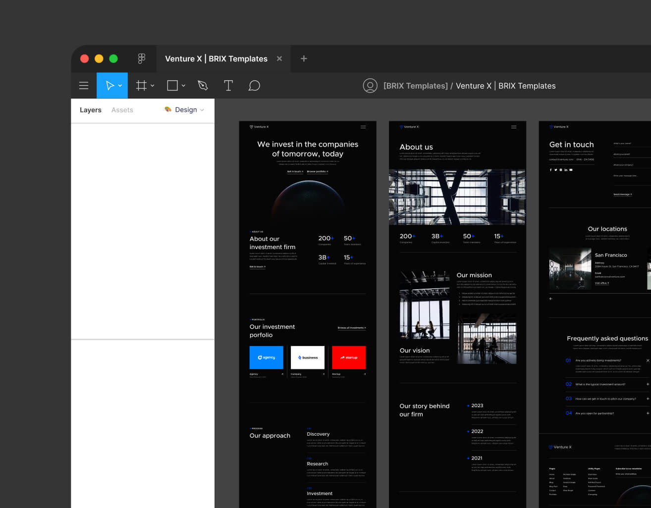The height and width of the screenshot is (508, 651).
Task: Click the What's your name input field
Action: coord(632,144)
